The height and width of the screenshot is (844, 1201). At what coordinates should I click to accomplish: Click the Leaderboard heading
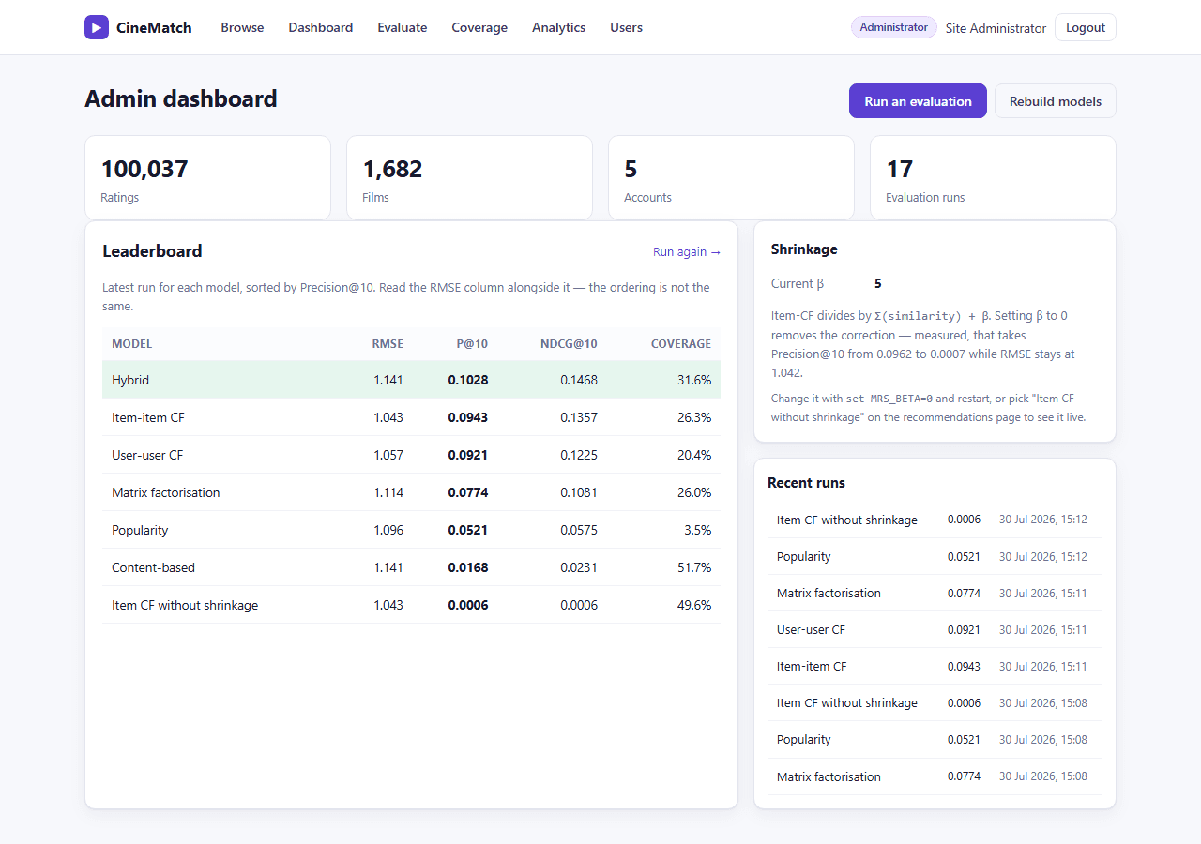click(x=152, y=251)
